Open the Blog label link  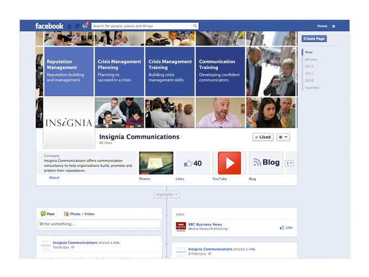(252, 179)
